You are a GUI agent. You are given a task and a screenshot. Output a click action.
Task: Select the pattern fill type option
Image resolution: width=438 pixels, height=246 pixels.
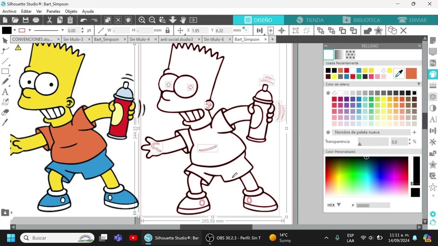pyautogui.click(x=350, y=55)
